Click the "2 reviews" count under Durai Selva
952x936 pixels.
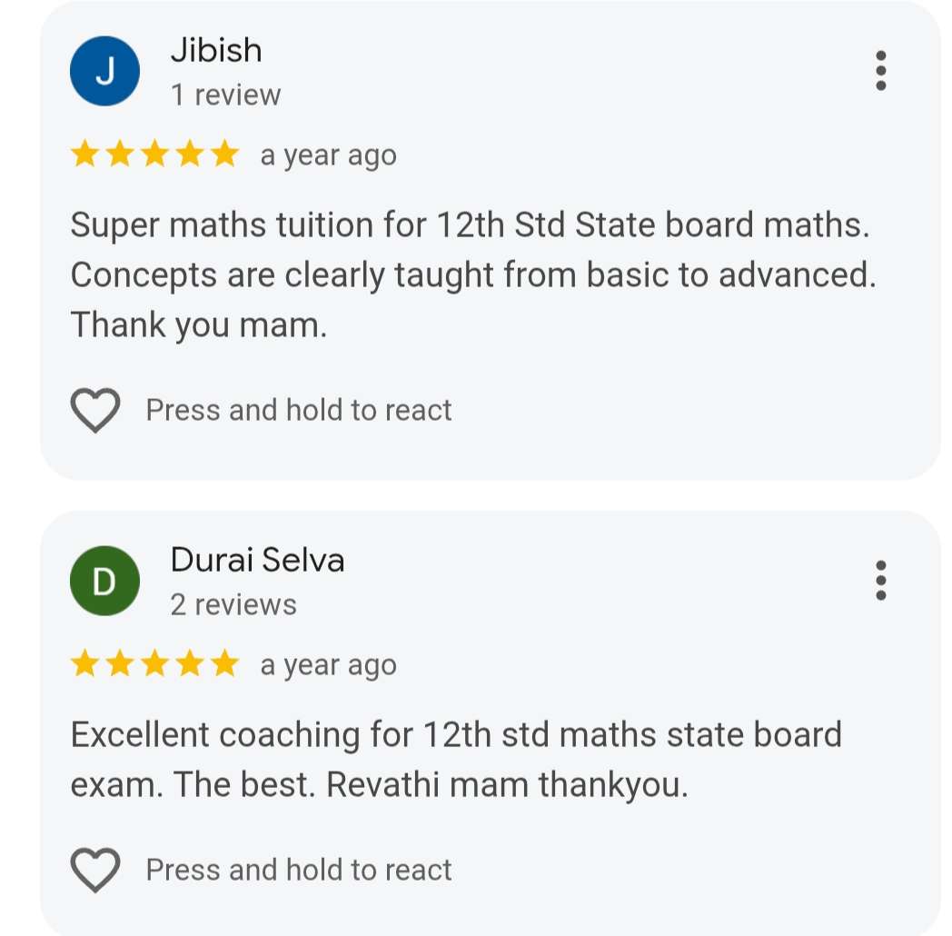[x=233, y=604]
